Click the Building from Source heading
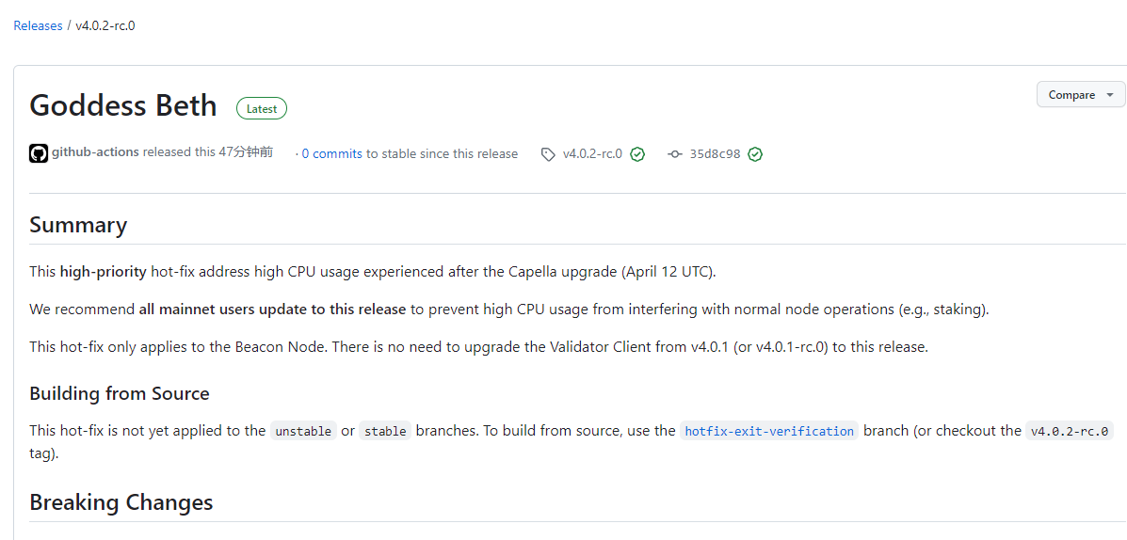The image size is (1127, 540). click(x=120, y=393)
